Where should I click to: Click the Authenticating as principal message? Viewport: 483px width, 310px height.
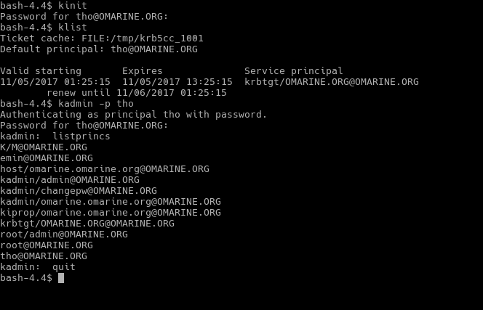(133, 115)
